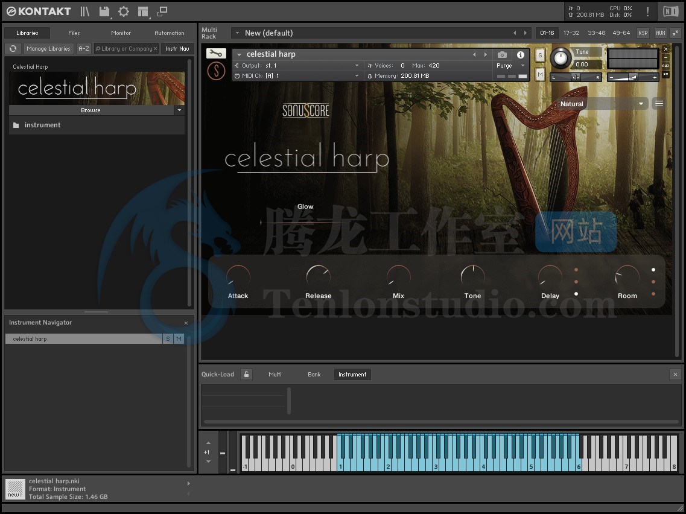Select previous instrument arrow in header

(x=474, y=55)
